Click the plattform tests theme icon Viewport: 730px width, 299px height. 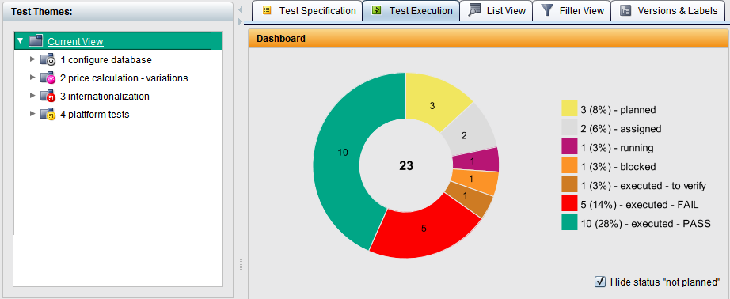[x=48, y=115]
